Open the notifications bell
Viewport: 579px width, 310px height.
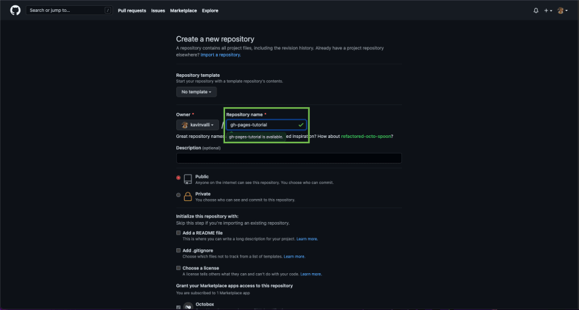click(x=536, y=11)
